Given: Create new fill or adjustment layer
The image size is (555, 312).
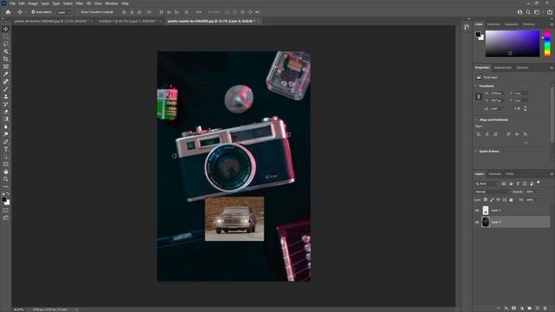Looking at the screenshot, I should click(522, 309).
